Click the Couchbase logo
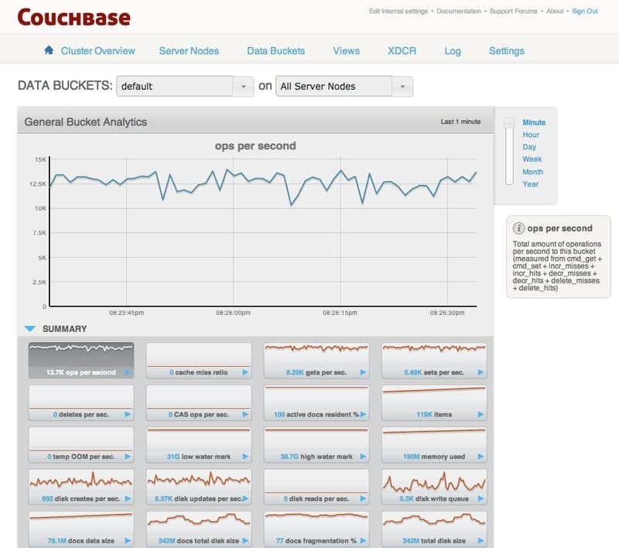The image size is (619, 548). (x=74, y=18)
